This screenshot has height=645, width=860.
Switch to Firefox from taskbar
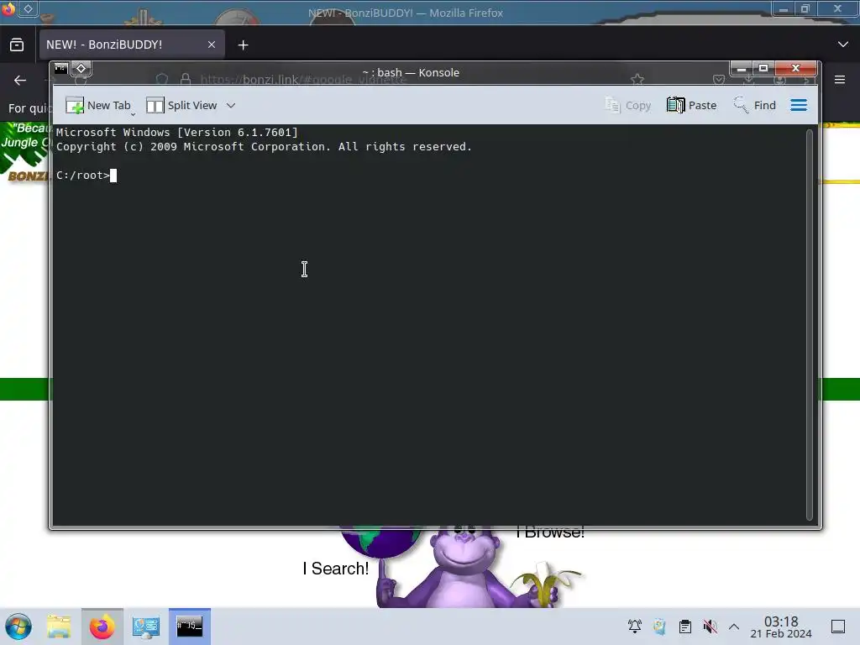pos(102,627)
